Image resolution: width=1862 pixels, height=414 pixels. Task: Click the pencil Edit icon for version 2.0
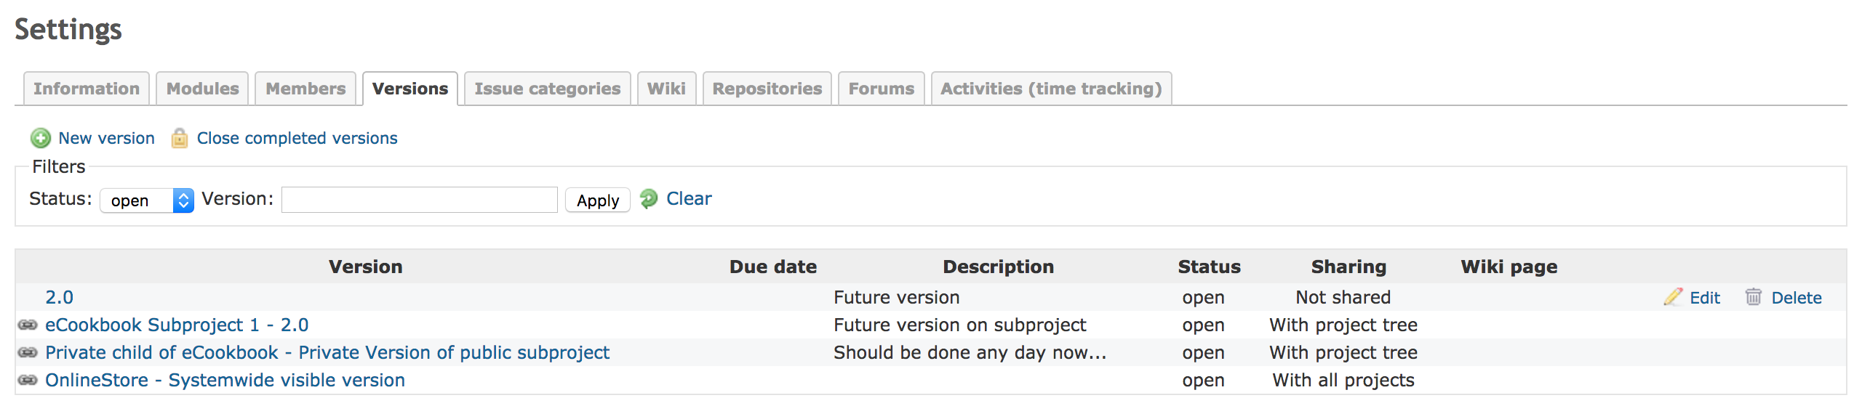coord(1673,296)
